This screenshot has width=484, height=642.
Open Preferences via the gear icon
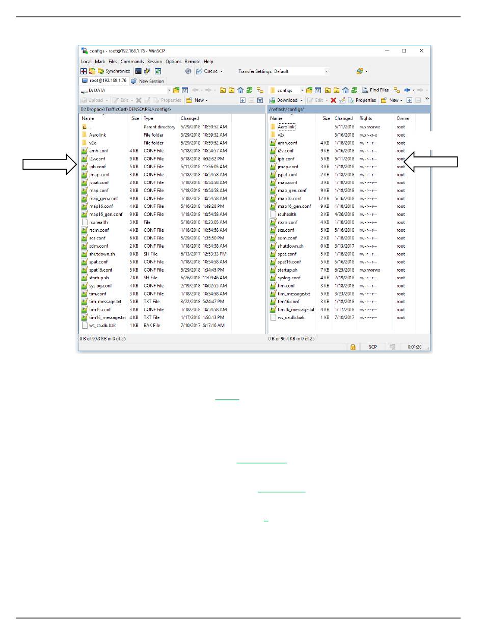tap(188, 71)
